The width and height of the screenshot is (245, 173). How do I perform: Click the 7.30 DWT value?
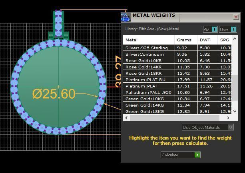point(205,67)
